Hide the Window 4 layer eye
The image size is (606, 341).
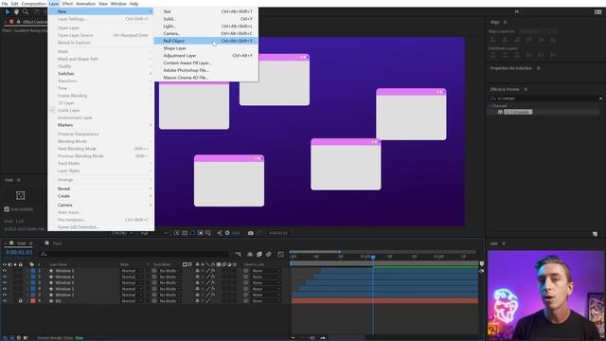point(5,277)
